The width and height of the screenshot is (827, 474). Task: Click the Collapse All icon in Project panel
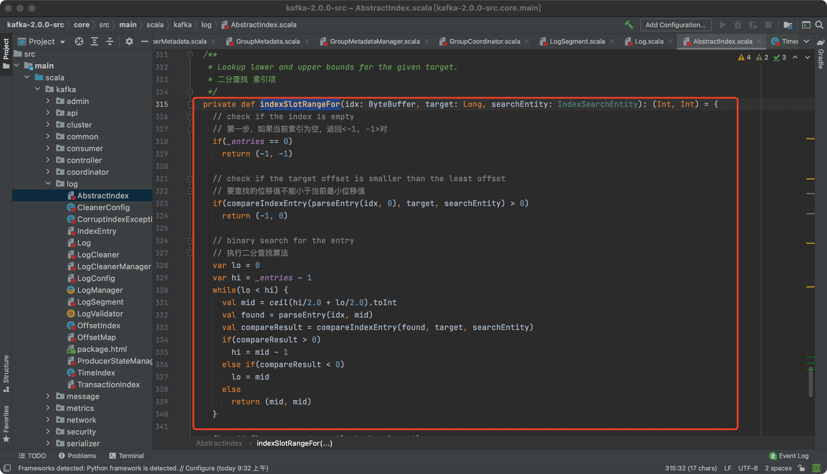click(x=110, y=41)
